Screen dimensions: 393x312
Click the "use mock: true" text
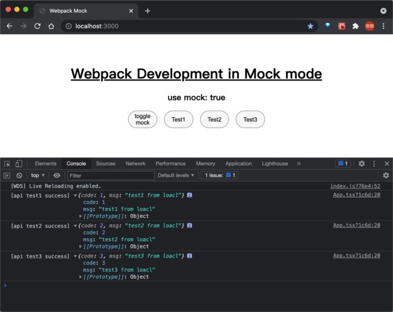pyautogui.click(x=197, y=97)
